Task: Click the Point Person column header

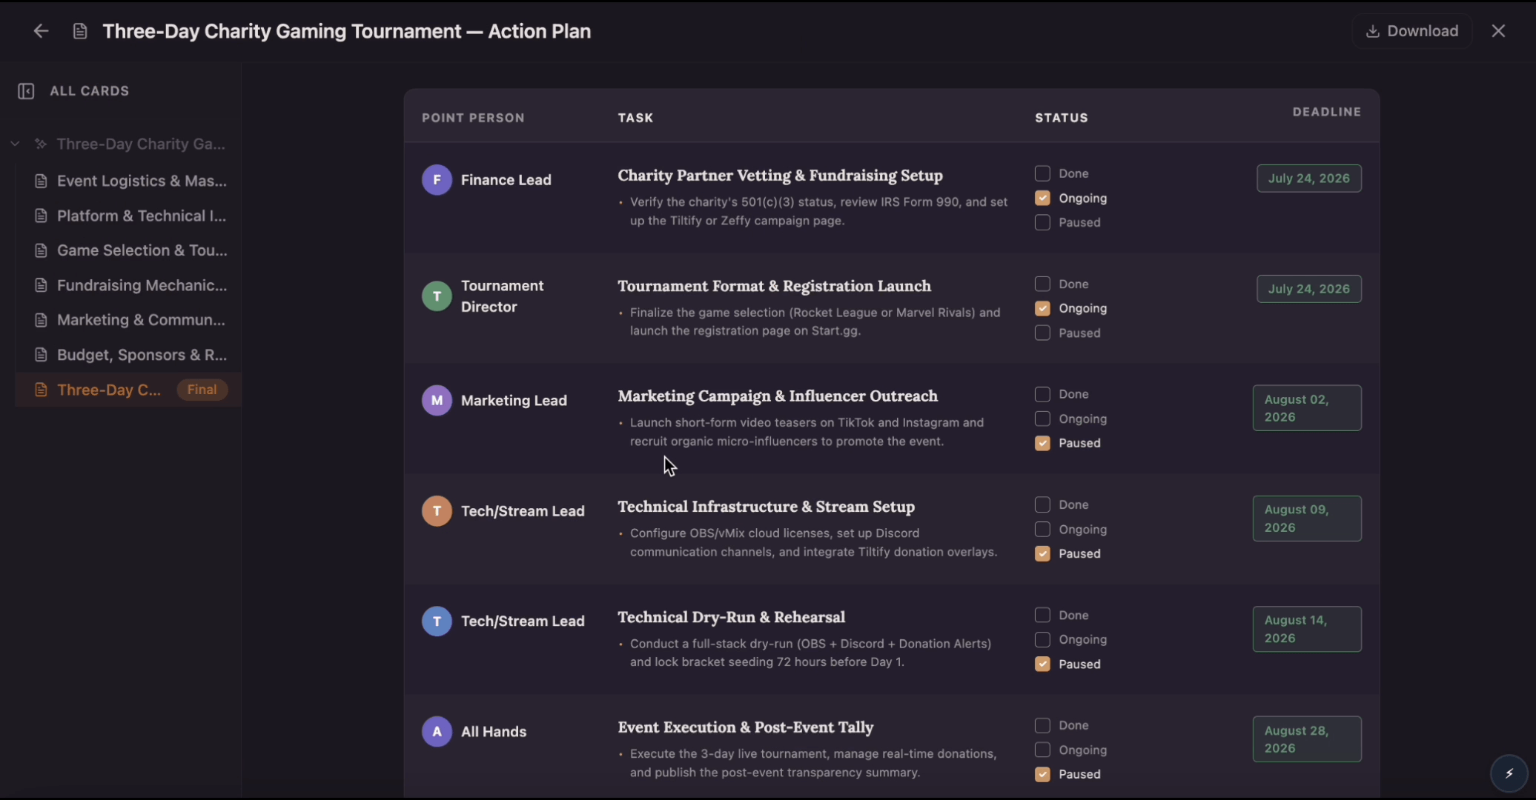Action: [x=473, y=118]
